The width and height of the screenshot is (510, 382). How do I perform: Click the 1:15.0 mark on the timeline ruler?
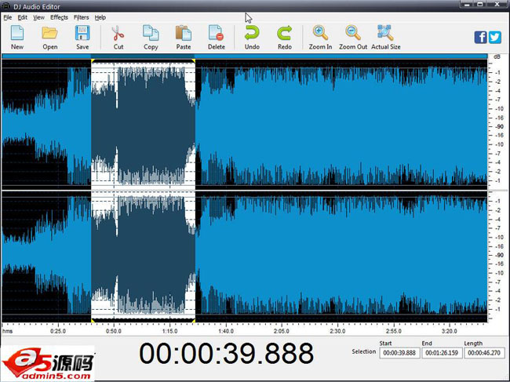tap(169, 331)
